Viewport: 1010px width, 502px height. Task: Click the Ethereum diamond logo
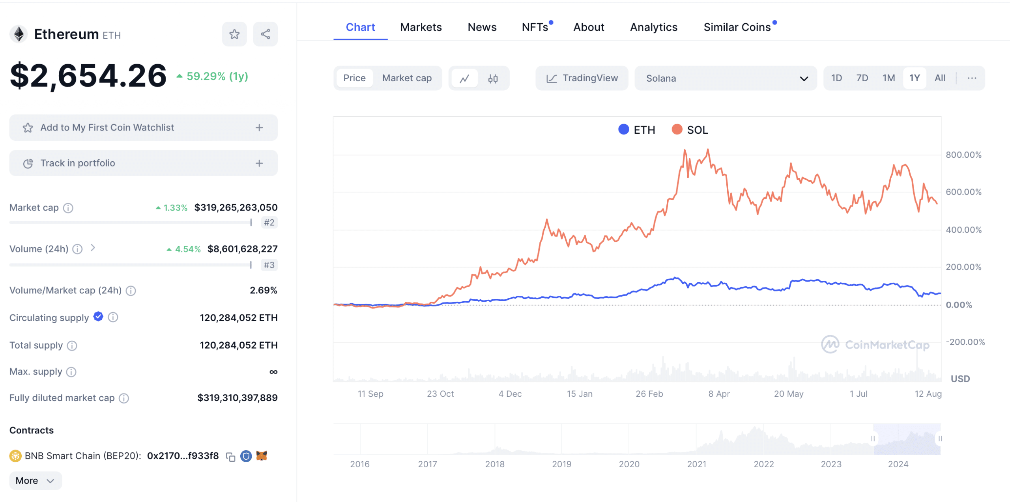point(19,34)
